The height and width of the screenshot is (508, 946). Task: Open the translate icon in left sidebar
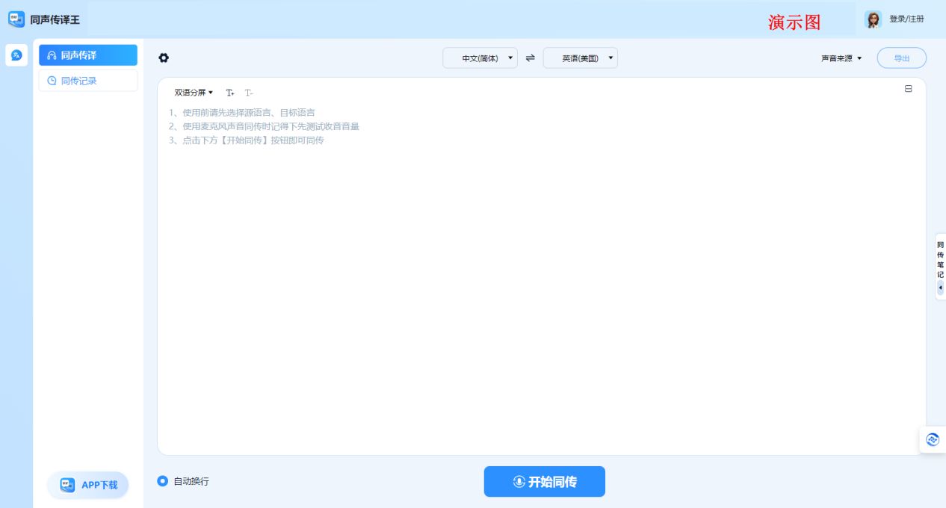point(16,55)
